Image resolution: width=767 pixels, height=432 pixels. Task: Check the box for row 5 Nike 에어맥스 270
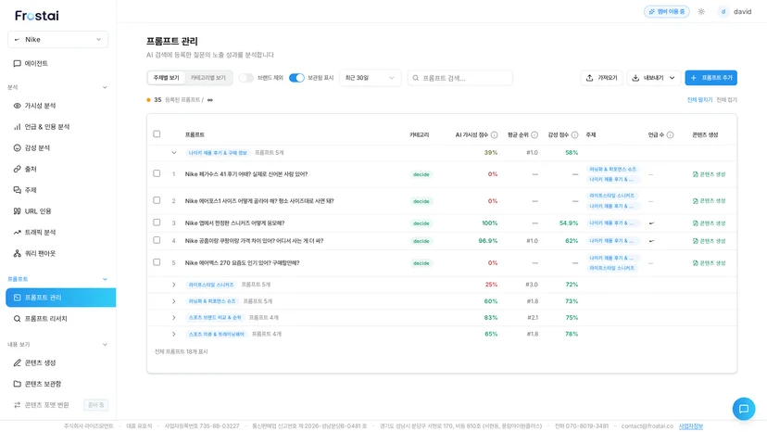pyautogui.click(x=157, y=262)
